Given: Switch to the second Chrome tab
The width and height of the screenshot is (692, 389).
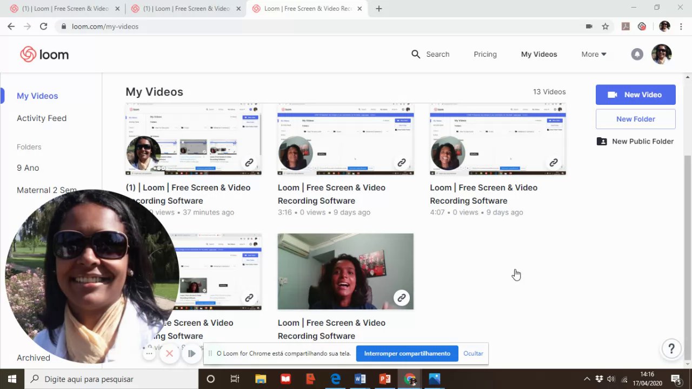Looking at the screenshot, I should pos(185,9).
